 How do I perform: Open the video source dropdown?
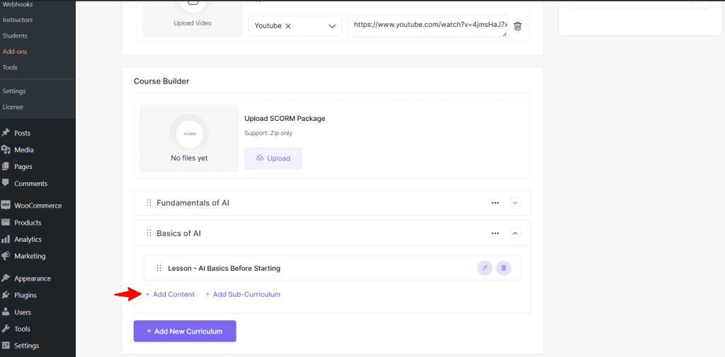[x=331, y=26]
